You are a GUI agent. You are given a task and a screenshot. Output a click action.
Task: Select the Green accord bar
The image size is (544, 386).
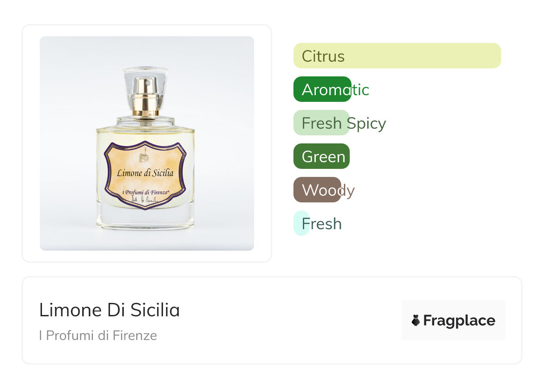click(321, 156)
